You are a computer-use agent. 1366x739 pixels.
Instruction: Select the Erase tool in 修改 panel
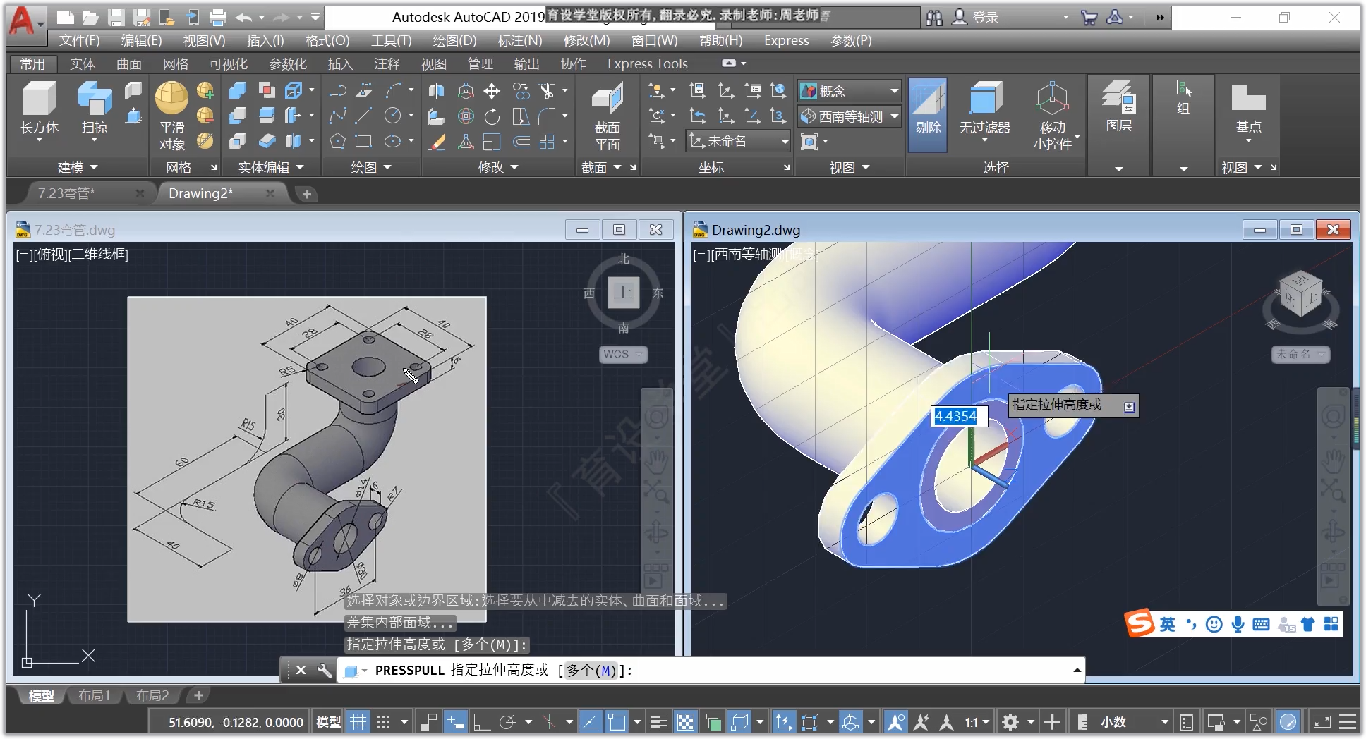437,142
